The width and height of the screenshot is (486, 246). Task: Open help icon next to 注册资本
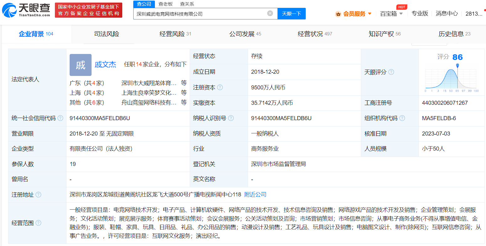coord(220,87)
